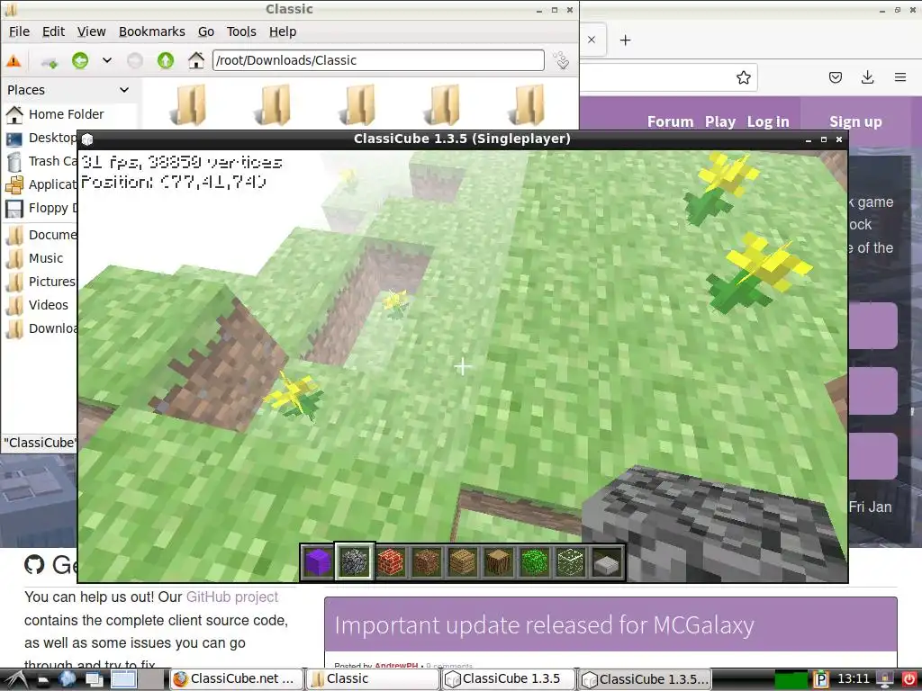The image size is (922, 691).
Task: Expand the Places side pane dropdown
Action: (124, 90)
